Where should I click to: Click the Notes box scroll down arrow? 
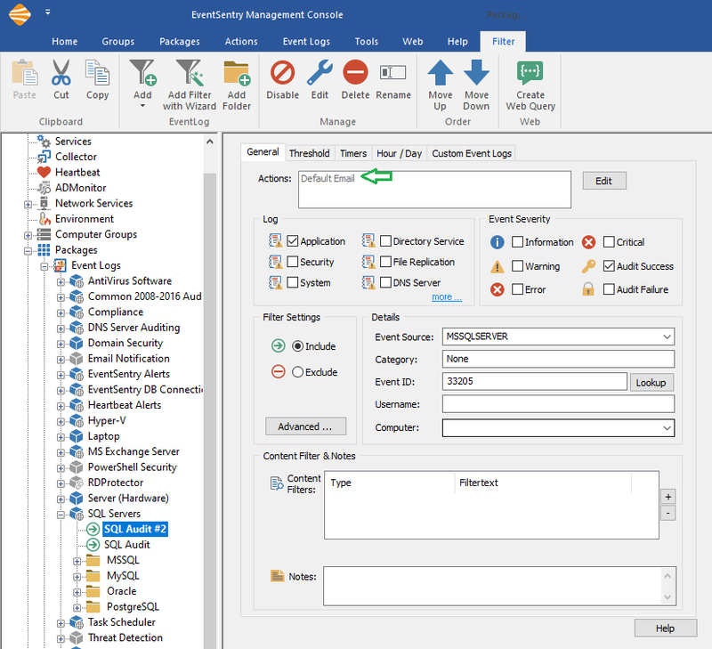(667, 596)
